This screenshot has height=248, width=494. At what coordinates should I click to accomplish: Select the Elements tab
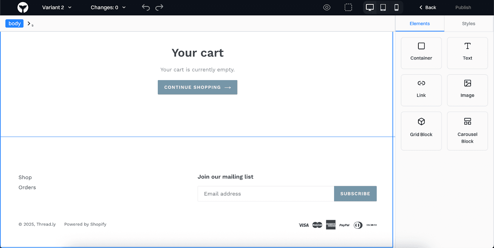pos(420,23)
